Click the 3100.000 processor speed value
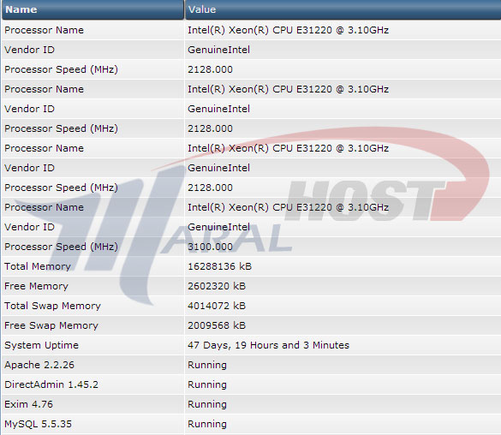 click(x=210, y=247)
